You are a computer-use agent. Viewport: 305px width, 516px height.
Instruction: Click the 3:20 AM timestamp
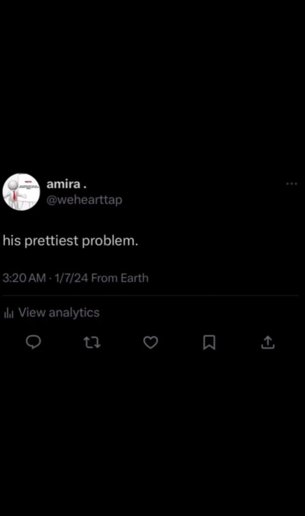tap(24, 278)
